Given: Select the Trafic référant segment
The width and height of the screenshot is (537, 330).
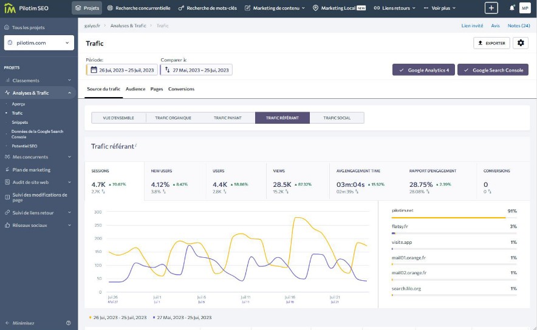Looking at the screenshot, I should click(x=282, y=118).
